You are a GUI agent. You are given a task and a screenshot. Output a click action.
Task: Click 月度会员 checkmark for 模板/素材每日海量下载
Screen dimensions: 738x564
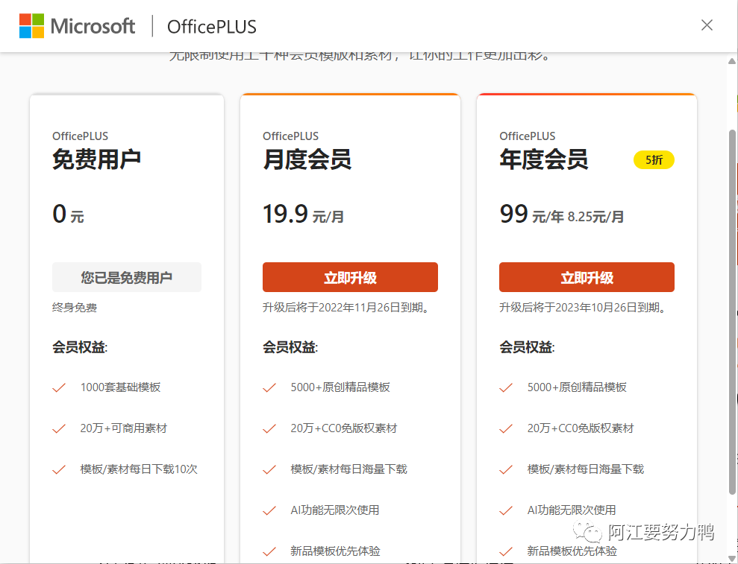tap(269, 469)
